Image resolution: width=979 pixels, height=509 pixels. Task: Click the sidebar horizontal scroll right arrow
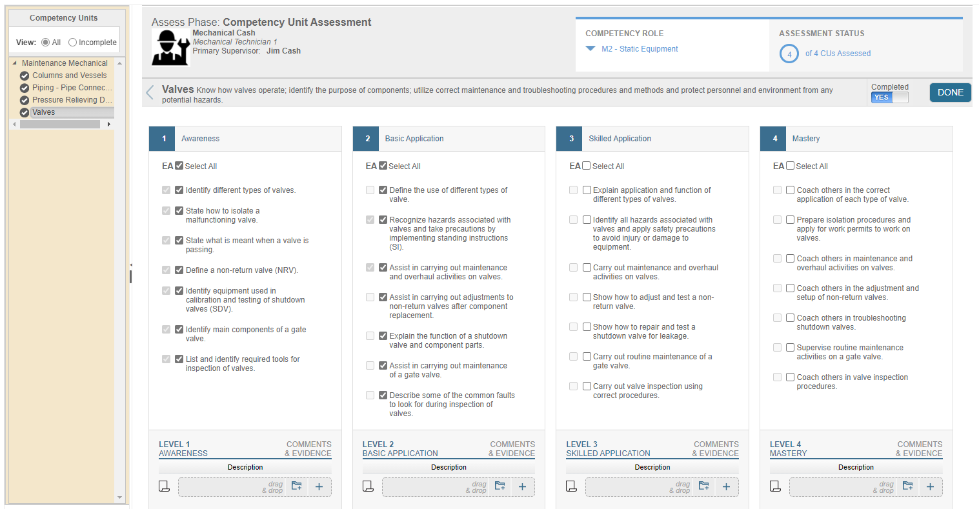click(109, 124)
